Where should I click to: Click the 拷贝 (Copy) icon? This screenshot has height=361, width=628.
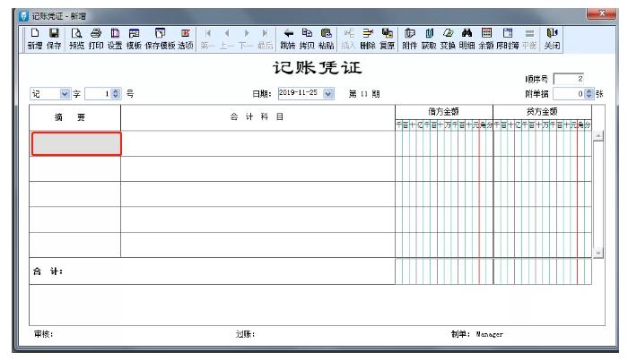[307, 39]
